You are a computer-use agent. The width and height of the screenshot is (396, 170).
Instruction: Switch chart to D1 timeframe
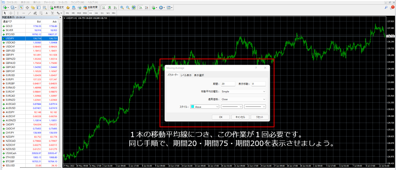[102, 13]
